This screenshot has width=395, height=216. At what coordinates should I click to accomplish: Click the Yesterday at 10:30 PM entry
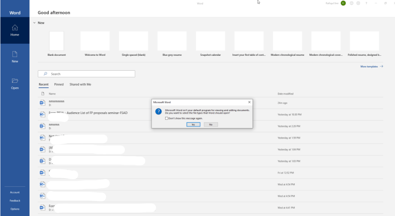tap(289, 115)
